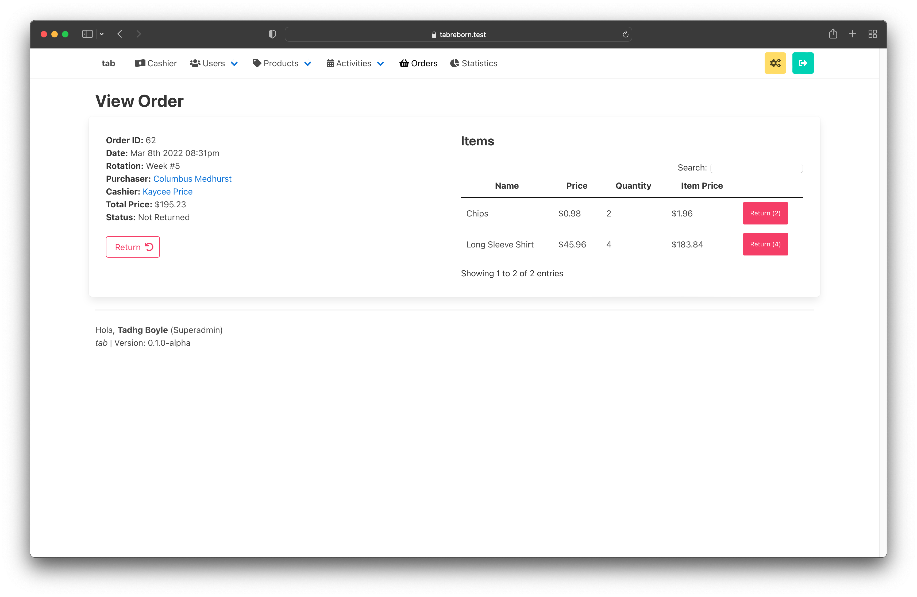Click the Safari sidebar toggle icon

pyautogui.click(x=87, y=34)
